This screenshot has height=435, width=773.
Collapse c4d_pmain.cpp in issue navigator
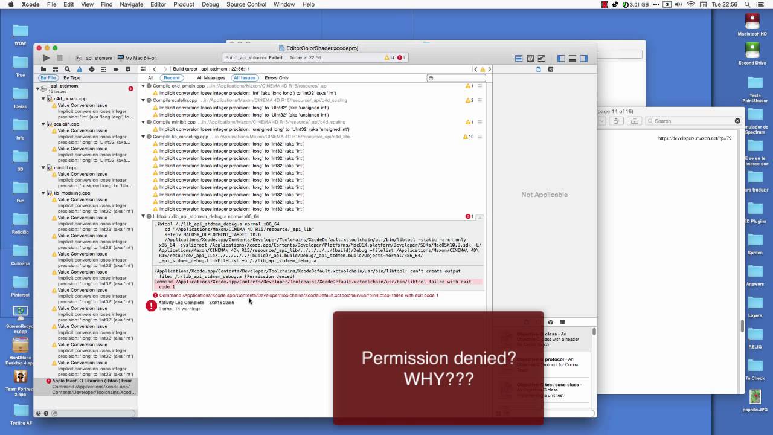(x=43, y=98)
